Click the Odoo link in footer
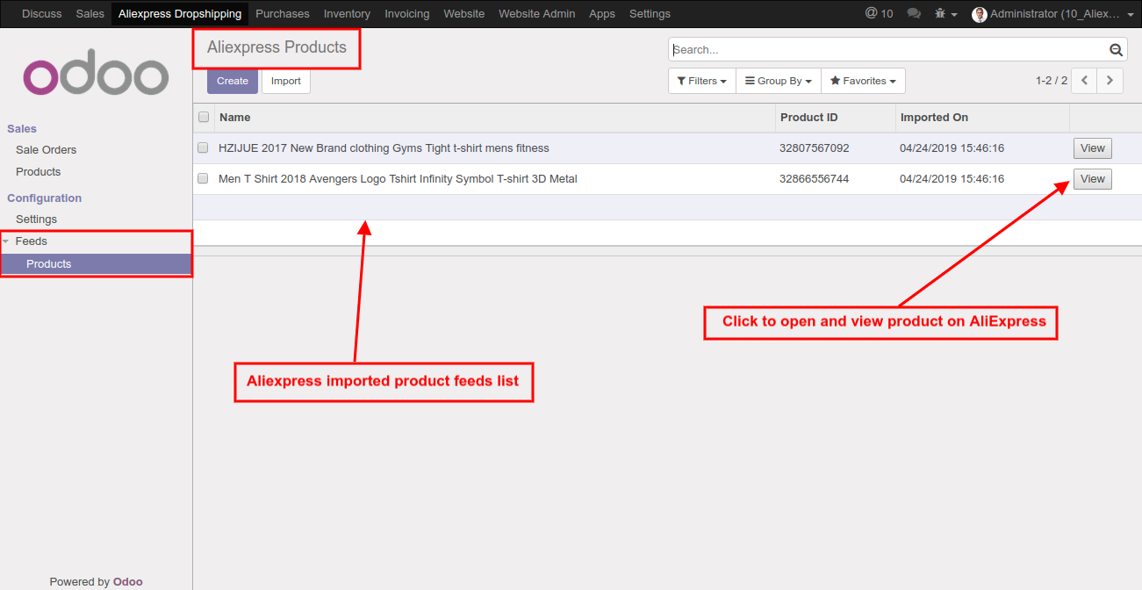The width and height of the screenshot is (1142, 590). click(128, 581)
